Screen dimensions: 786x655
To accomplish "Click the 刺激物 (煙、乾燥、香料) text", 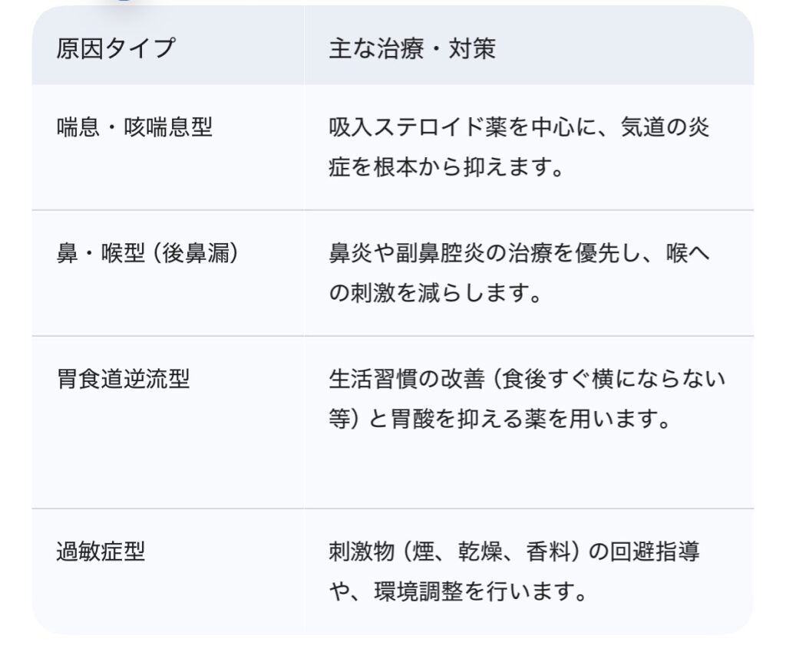I will coord(454,551).
